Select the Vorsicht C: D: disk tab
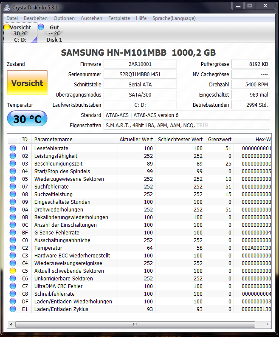The height and width of the screenshot is (337, 279). (x=20, y=33)
